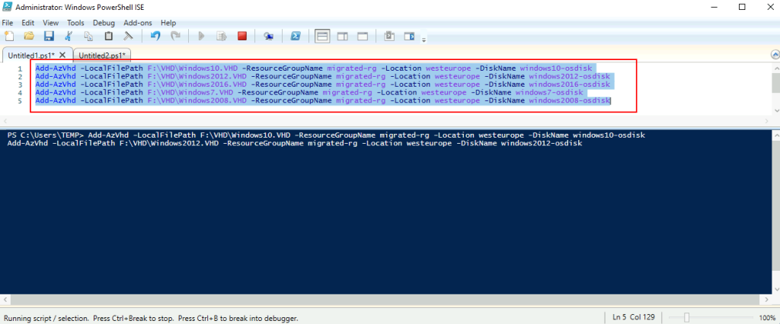The width and height of the screenshot is (780, 324).
Task: Show Script Pane Maximized layout
Action: coord(363,36)
